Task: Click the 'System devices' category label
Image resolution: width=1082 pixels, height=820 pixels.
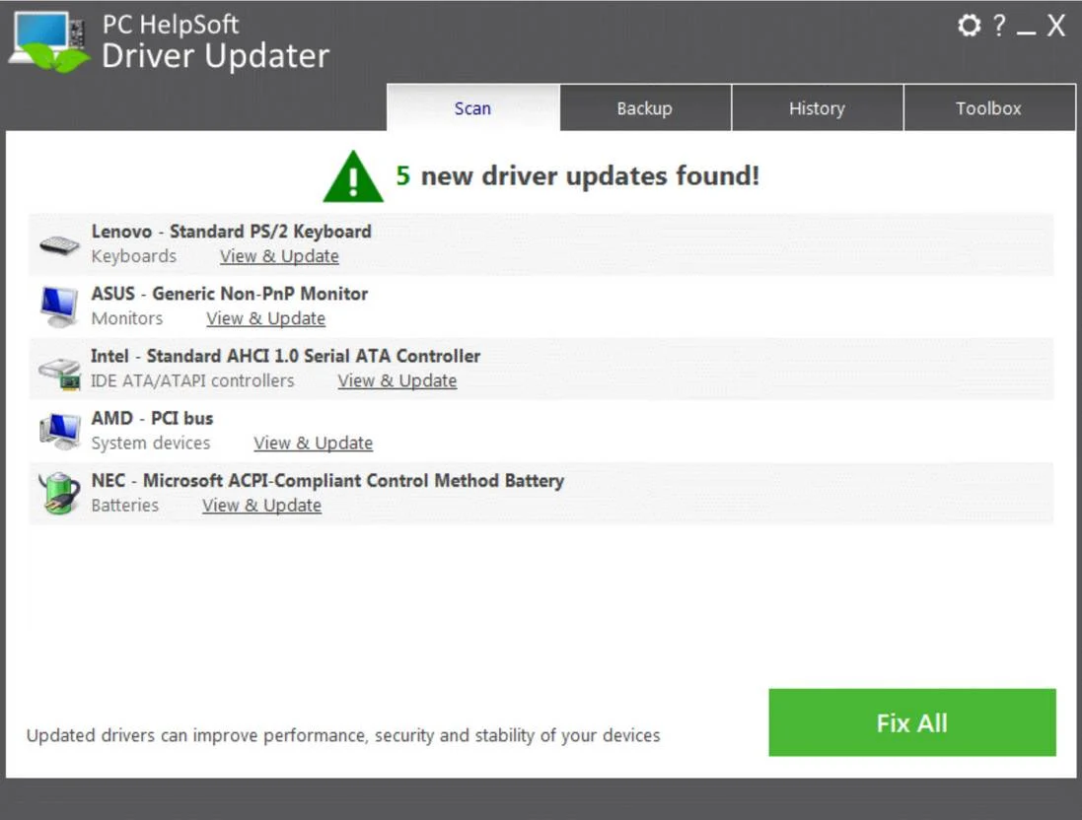Action: tap(151, 443)
